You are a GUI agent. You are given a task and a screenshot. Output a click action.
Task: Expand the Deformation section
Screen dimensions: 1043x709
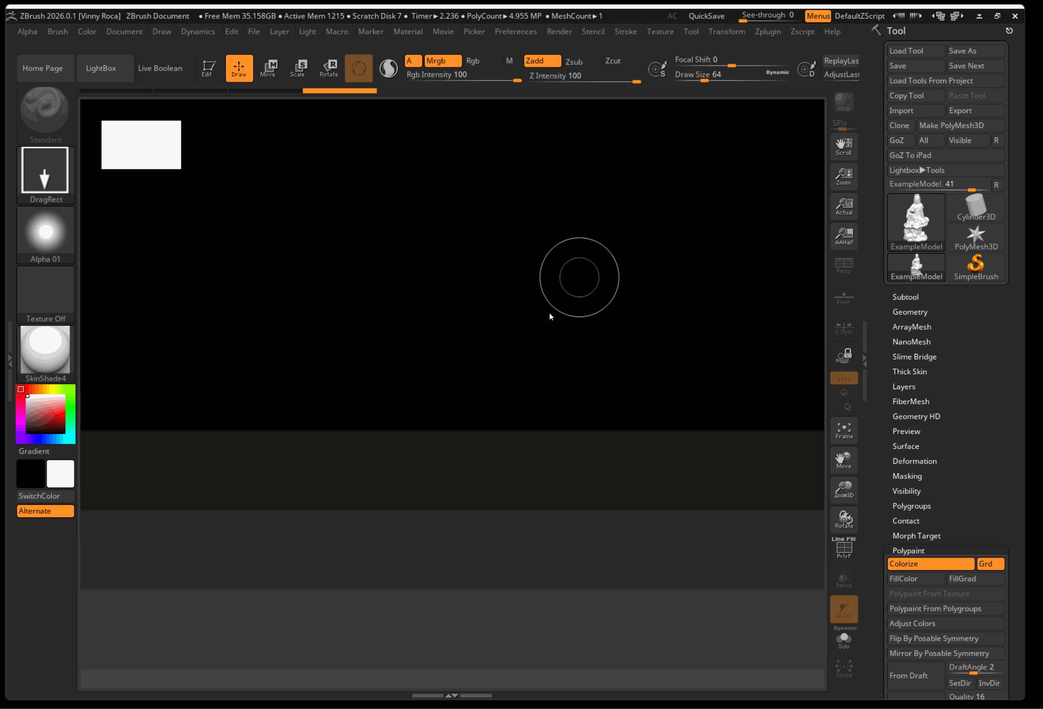914,461
